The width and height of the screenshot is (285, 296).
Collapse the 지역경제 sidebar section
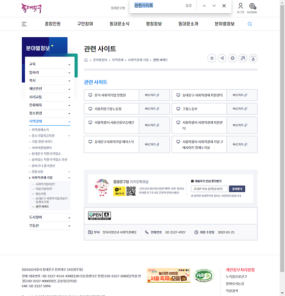[50, 121]
